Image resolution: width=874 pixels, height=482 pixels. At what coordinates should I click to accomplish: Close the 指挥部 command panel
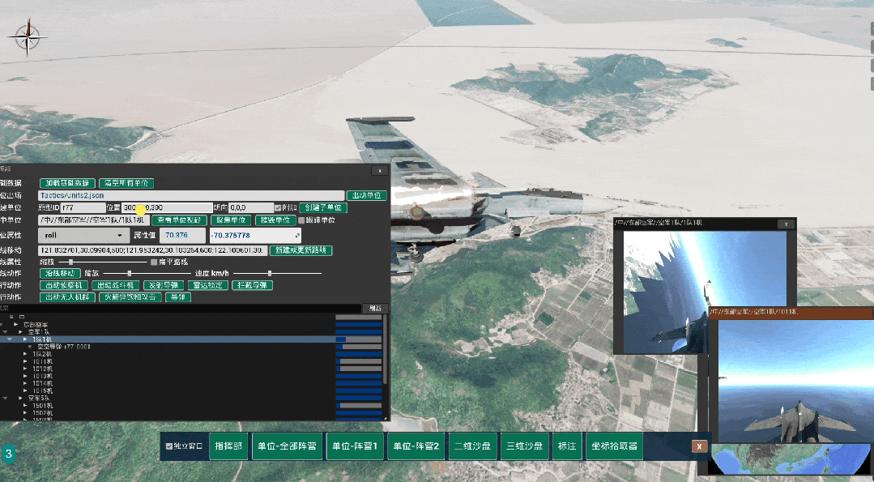click(380, 170)
